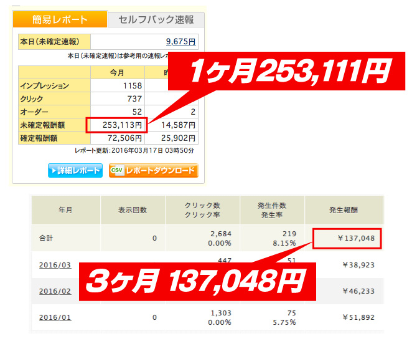Click the 9,675円 today's earnings link
Image resolution: width=412 pixels, height=341 pixels.
click(x=180, y=42)
